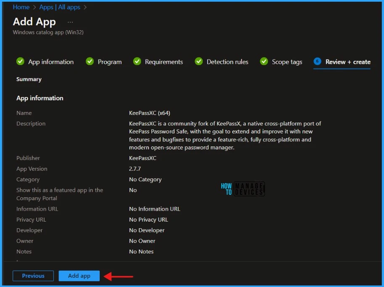384x287 pixels.
Task: Click the Publisher field label
Action: (x=28, y=158)
